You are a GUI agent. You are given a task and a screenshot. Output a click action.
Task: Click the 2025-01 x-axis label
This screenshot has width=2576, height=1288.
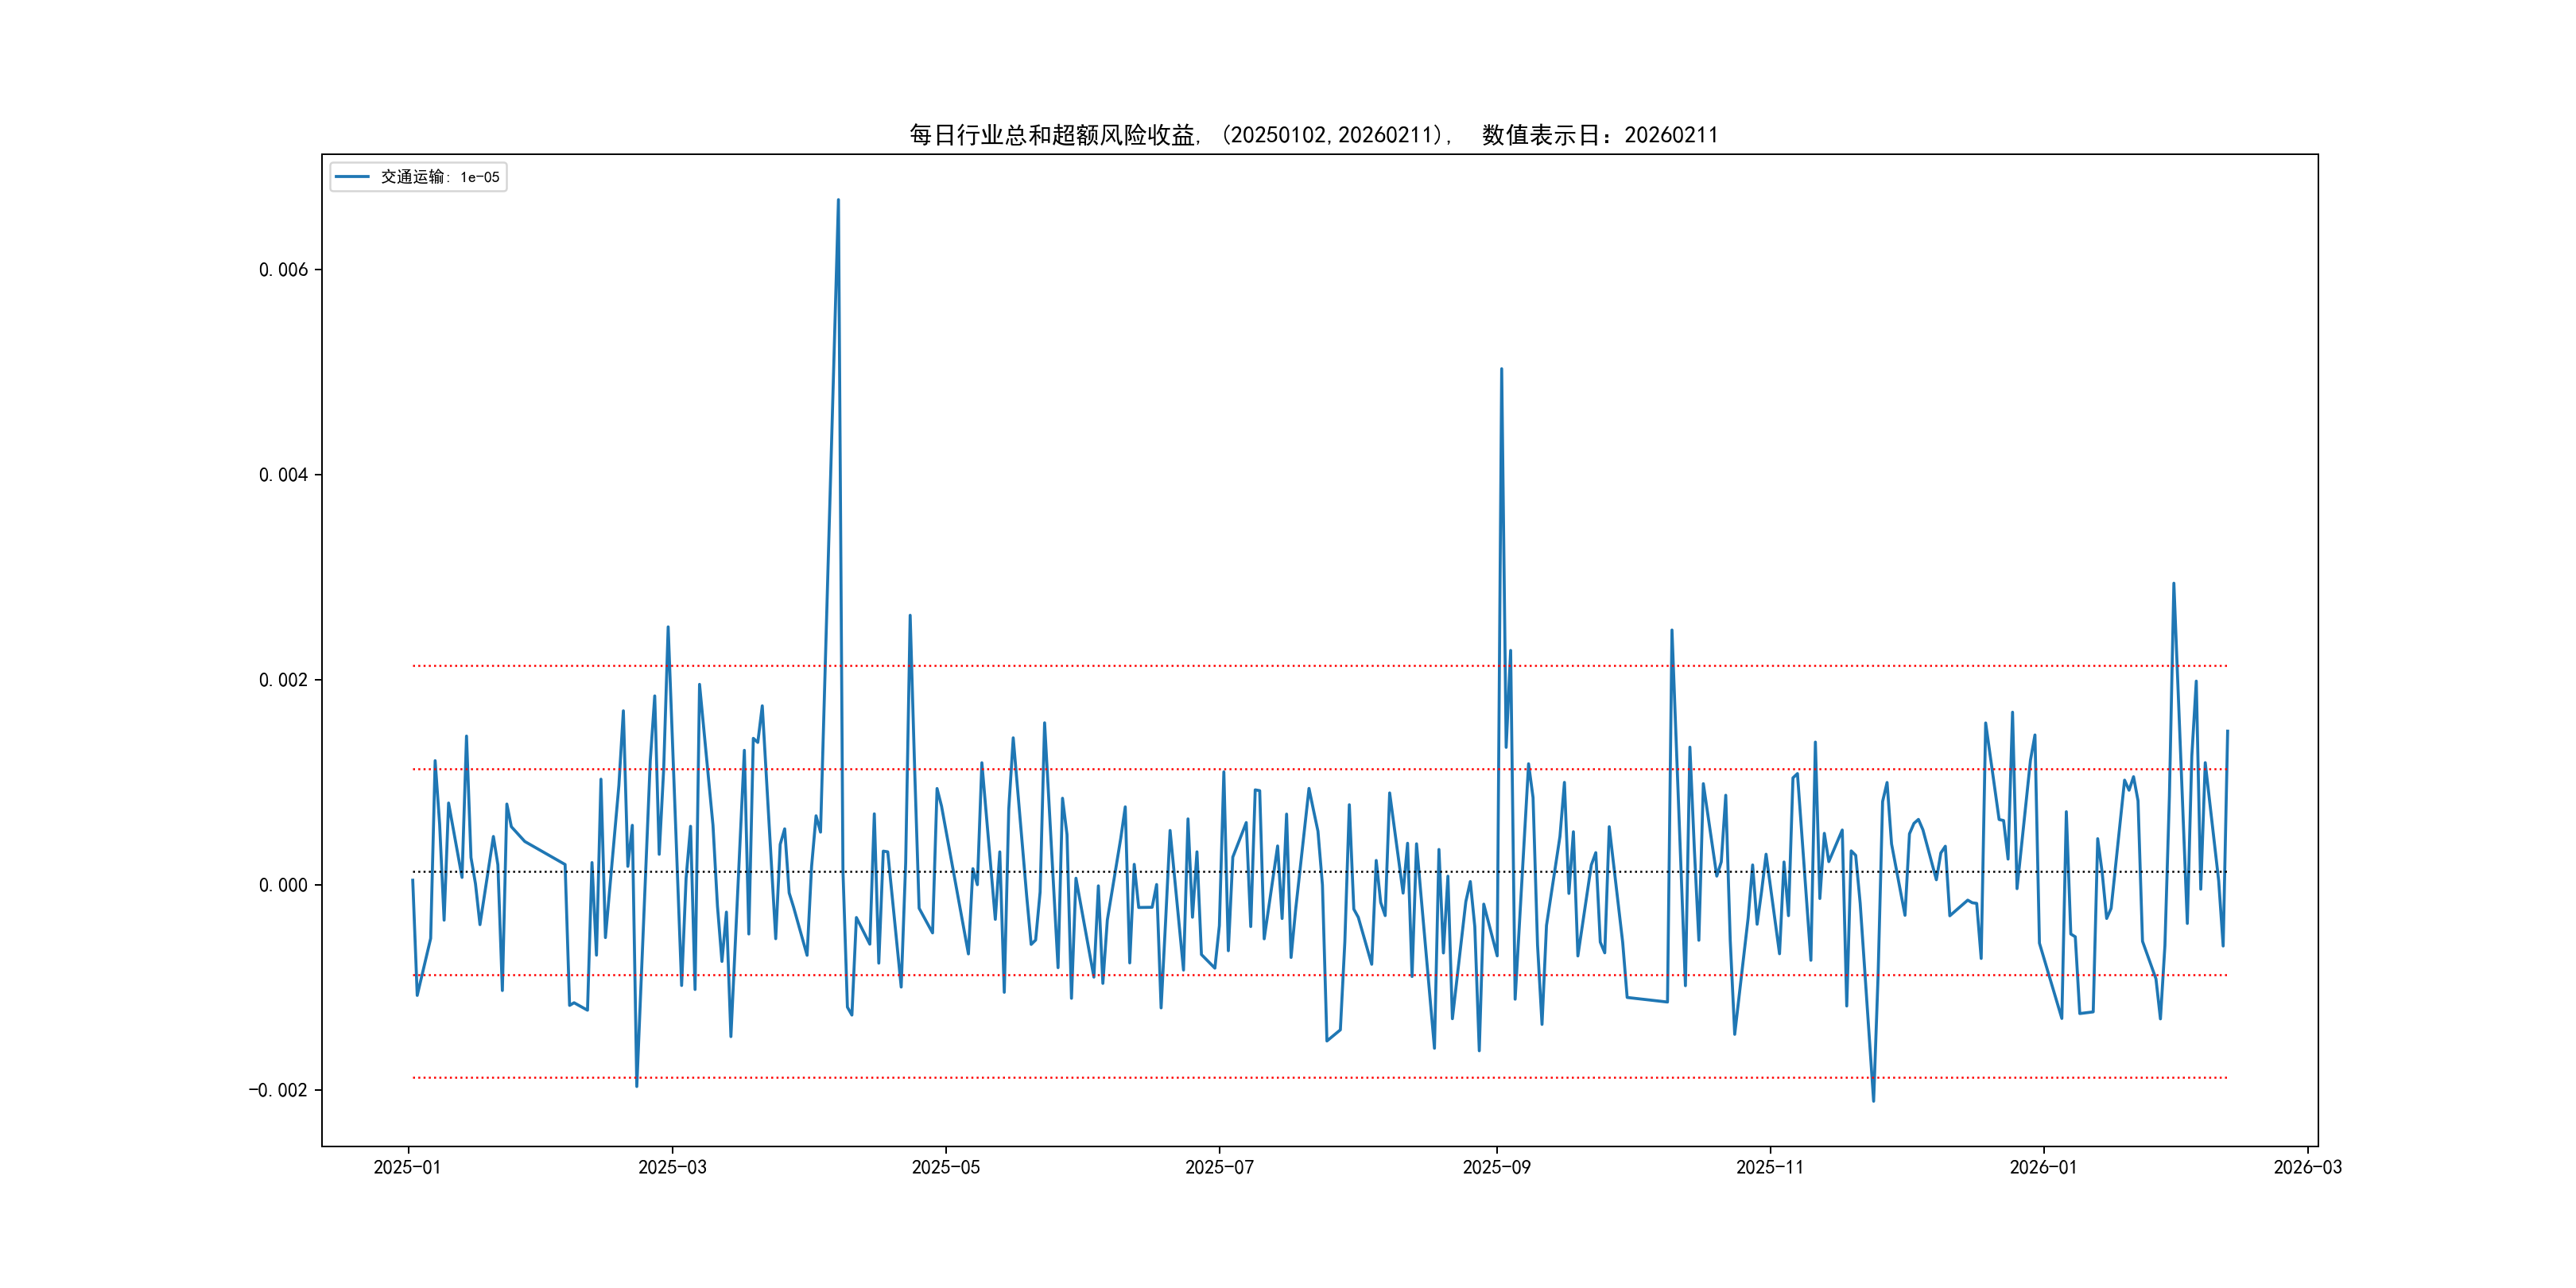click(407, 1167)
